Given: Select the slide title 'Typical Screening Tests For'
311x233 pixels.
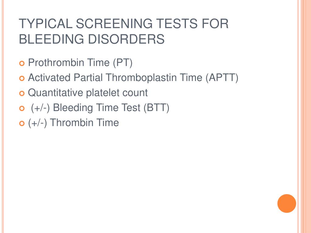Looking at the screenshot, I should coord(124,24).
